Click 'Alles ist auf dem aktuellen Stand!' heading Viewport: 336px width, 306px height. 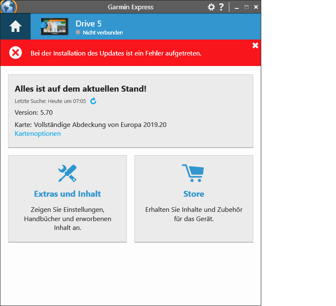[81, 89]
